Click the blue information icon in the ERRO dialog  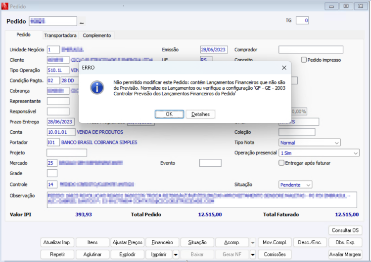click(x=97, y=87)
